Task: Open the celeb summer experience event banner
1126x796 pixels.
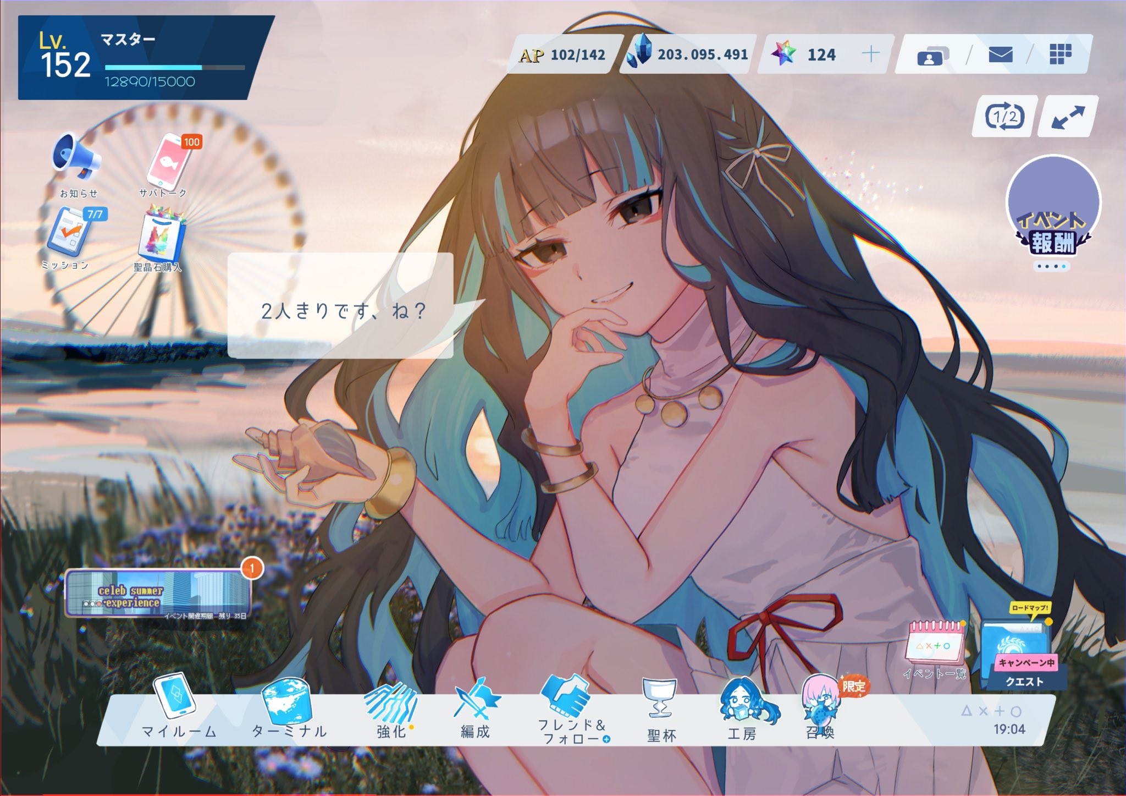Action: [x=158, y=594]
